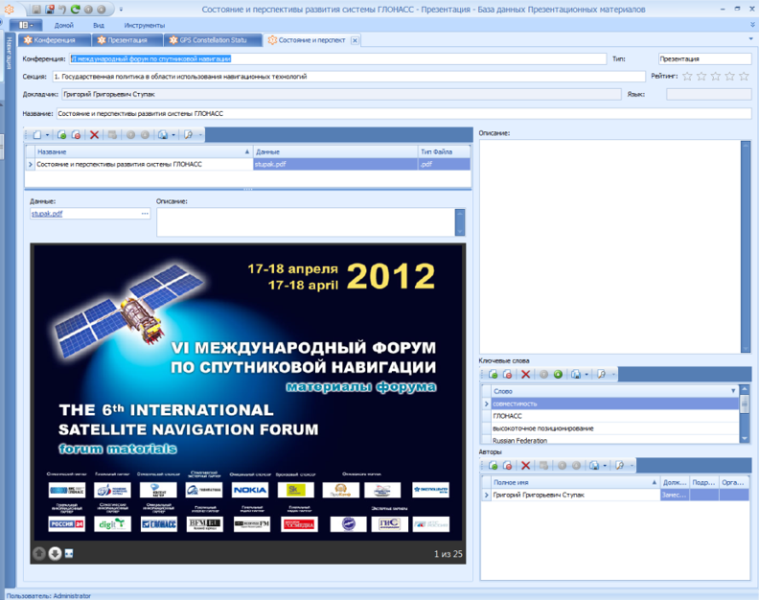Open the Домой ribbon tab
This screenshot has height=600, width=759.
click(x=64, y=25)
